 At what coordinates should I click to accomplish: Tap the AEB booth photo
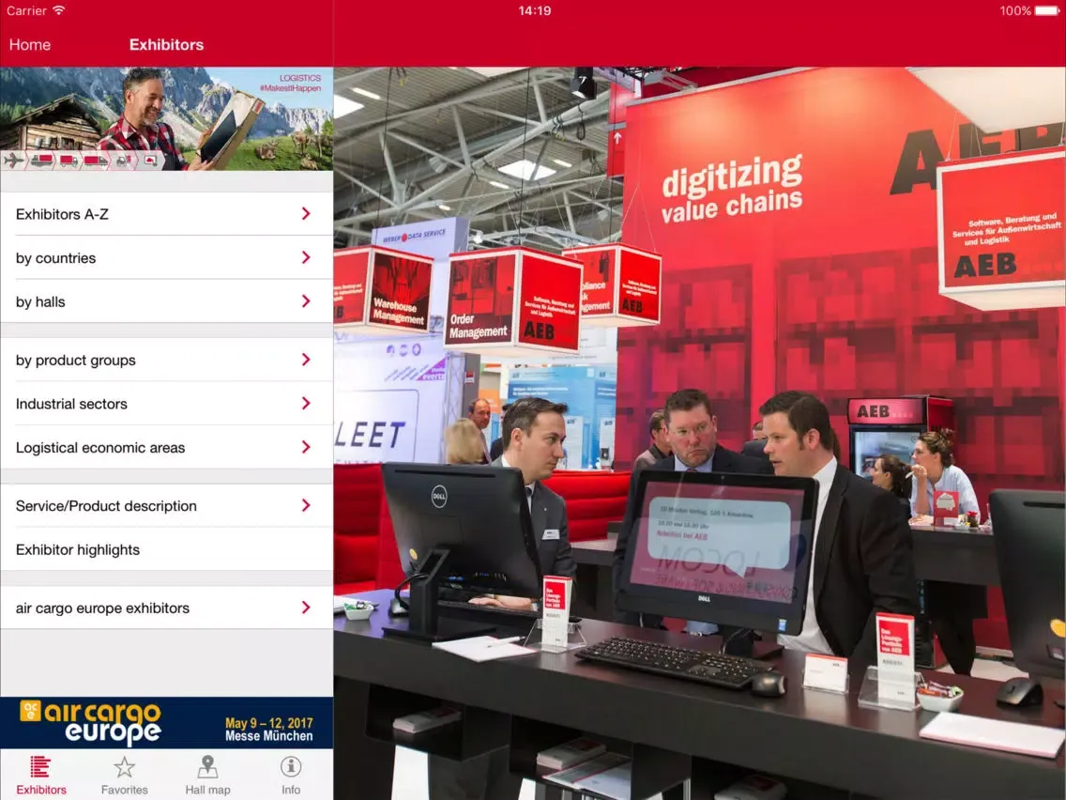click(x=700, y=434)
